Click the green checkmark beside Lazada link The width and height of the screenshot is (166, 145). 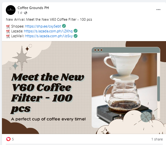point(76,31)
